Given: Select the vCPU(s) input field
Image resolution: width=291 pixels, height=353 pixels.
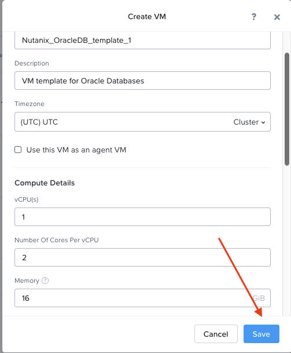Looking at the screenshot, I should point(142,217).
